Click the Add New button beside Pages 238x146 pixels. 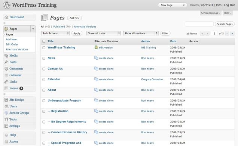click(74, 18)
